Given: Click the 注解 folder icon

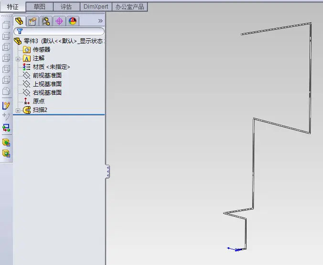Looking at the screenshot, I should (x=27, y=58).
